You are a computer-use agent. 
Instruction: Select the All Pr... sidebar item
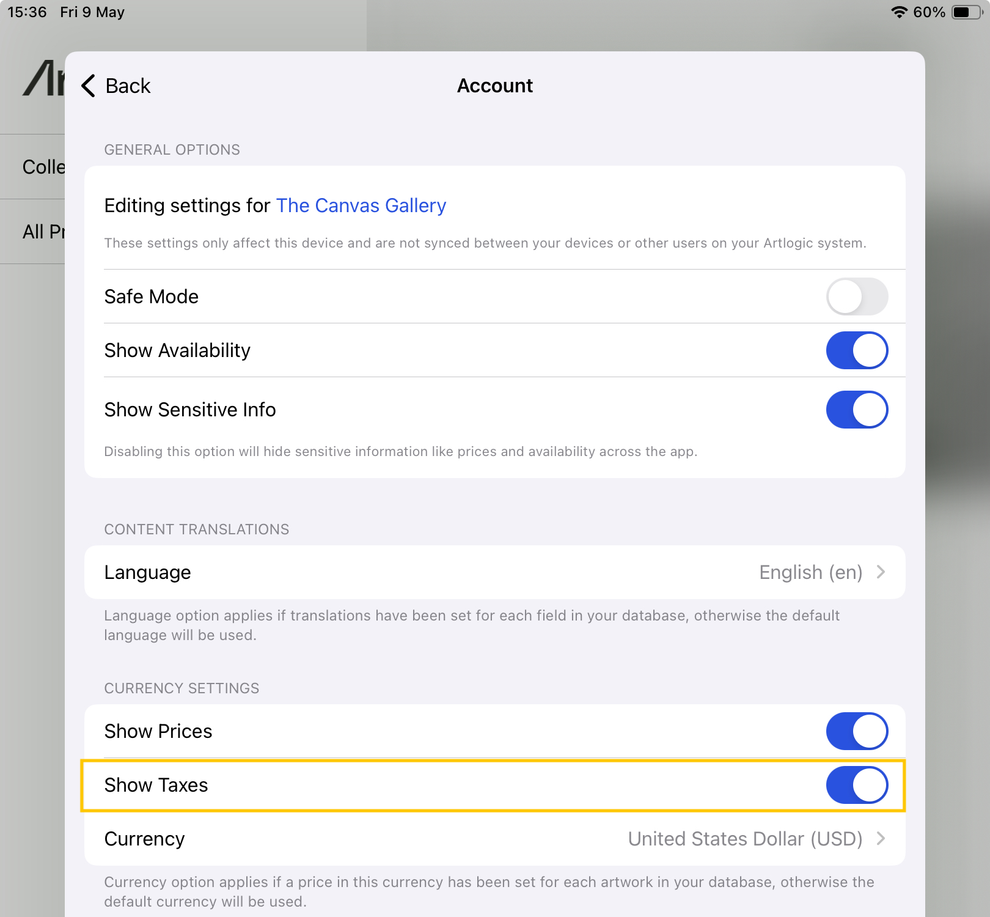click(43, 232)
